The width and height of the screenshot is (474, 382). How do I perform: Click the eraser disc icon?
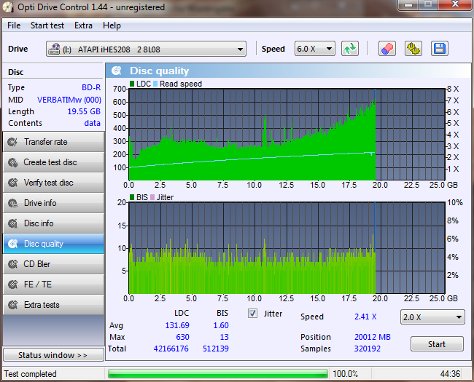(387, 49)
